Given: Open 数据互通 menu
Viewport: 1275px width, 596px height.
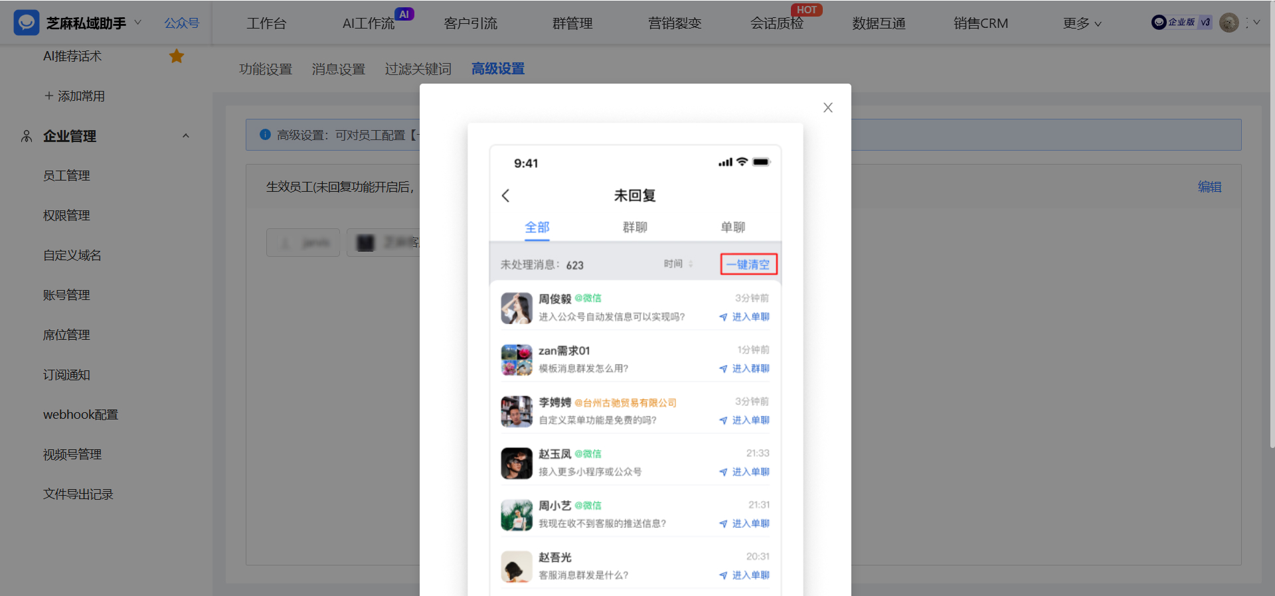Looking at the screenshot, I should [x=879, y=23].
